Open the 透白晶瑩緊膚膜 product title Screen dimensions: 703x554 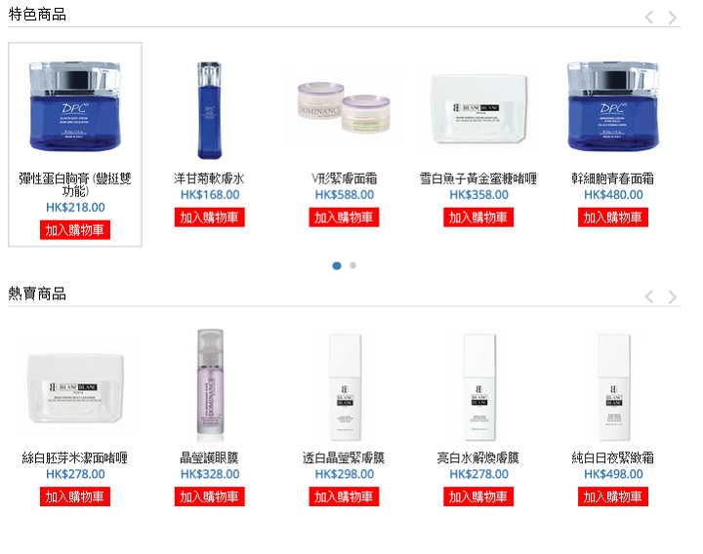[344, 457]
